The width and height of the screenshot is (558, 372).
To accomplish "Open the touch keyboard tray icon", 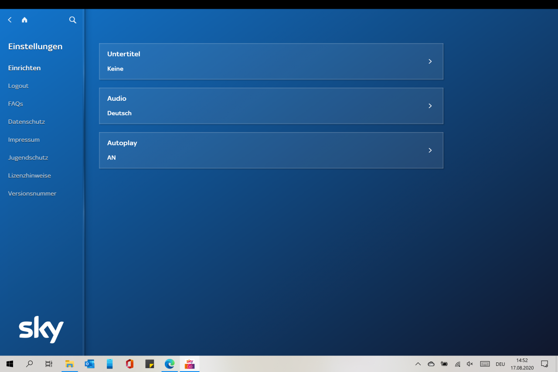I will click(x=485, y=364).
